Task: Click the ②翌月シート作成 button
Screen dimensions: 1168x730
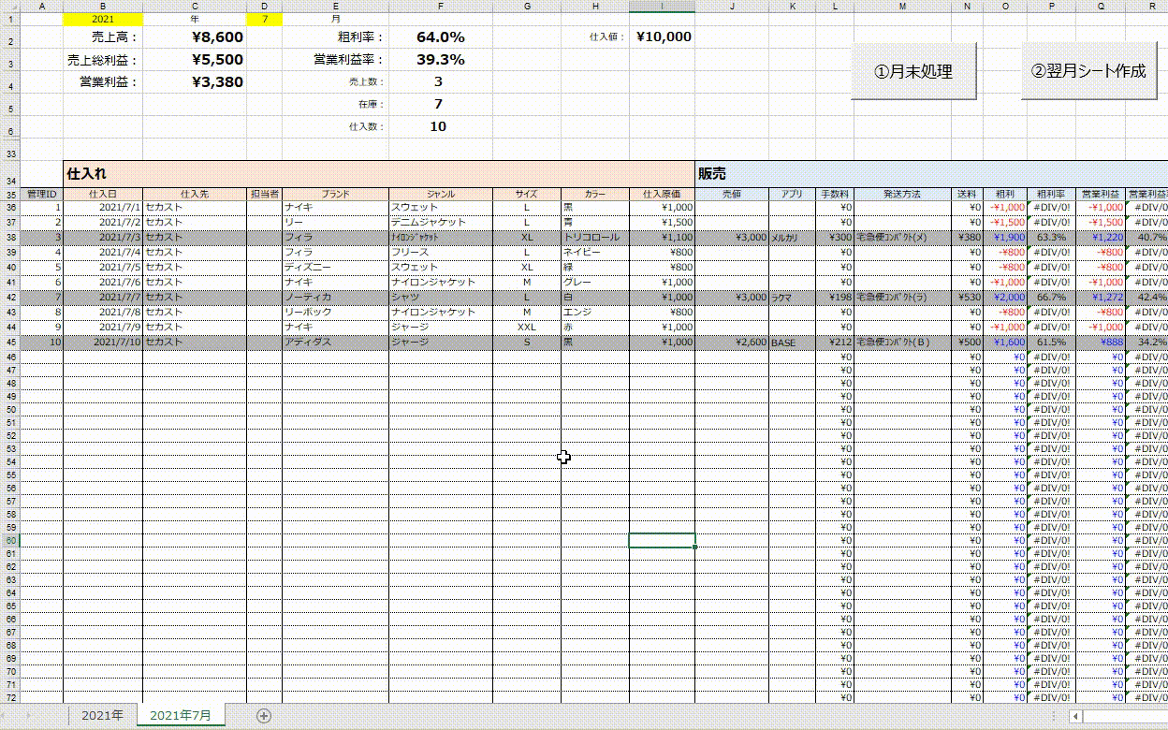Action: 1088,71
